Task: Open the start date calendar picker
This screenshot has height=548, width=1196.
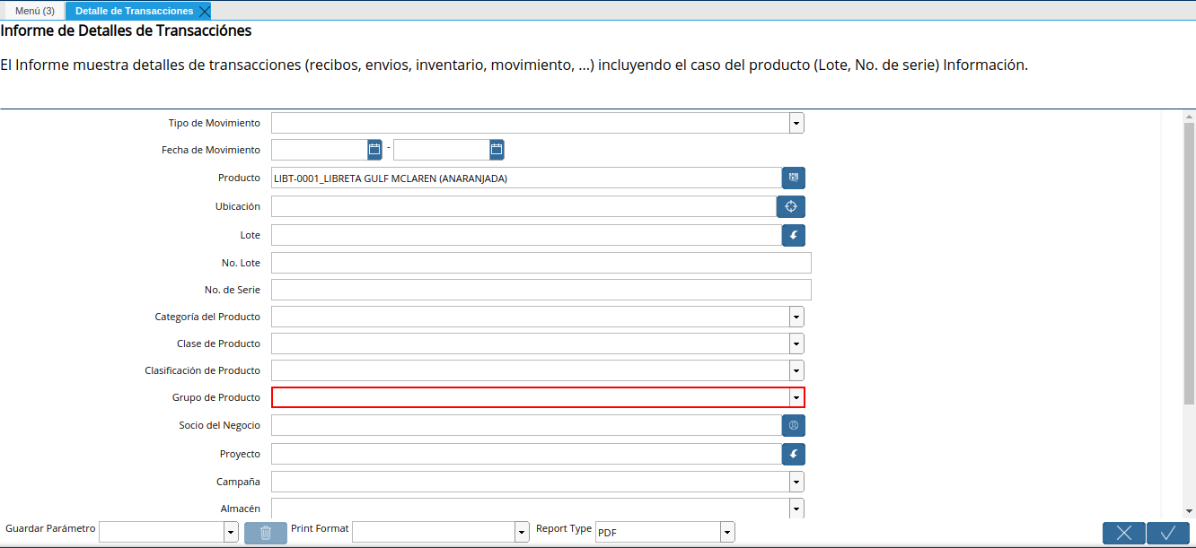Action: (x=374, y=150)
